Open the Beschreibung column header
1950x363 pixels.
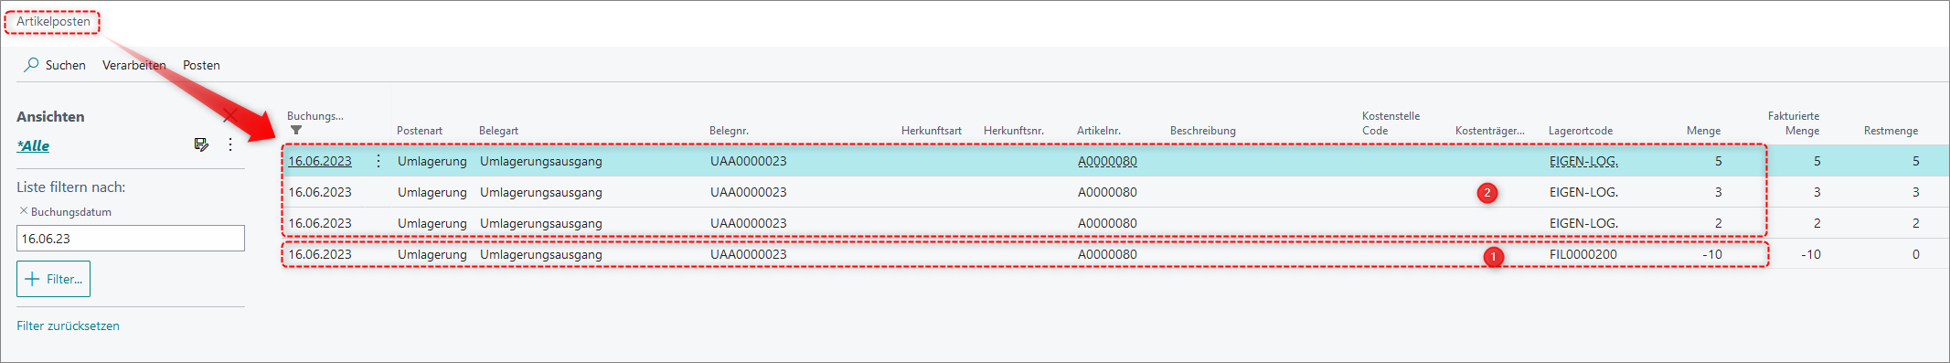[x=1203, y=131]
